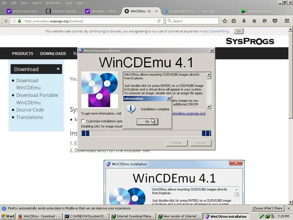Switch to Windows Vista Be... tab
Viewport: 293px width, 220px height.
coord(63,11)
